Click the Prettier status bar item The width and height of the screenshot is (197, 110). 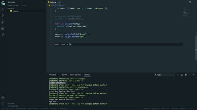(184, 109)
